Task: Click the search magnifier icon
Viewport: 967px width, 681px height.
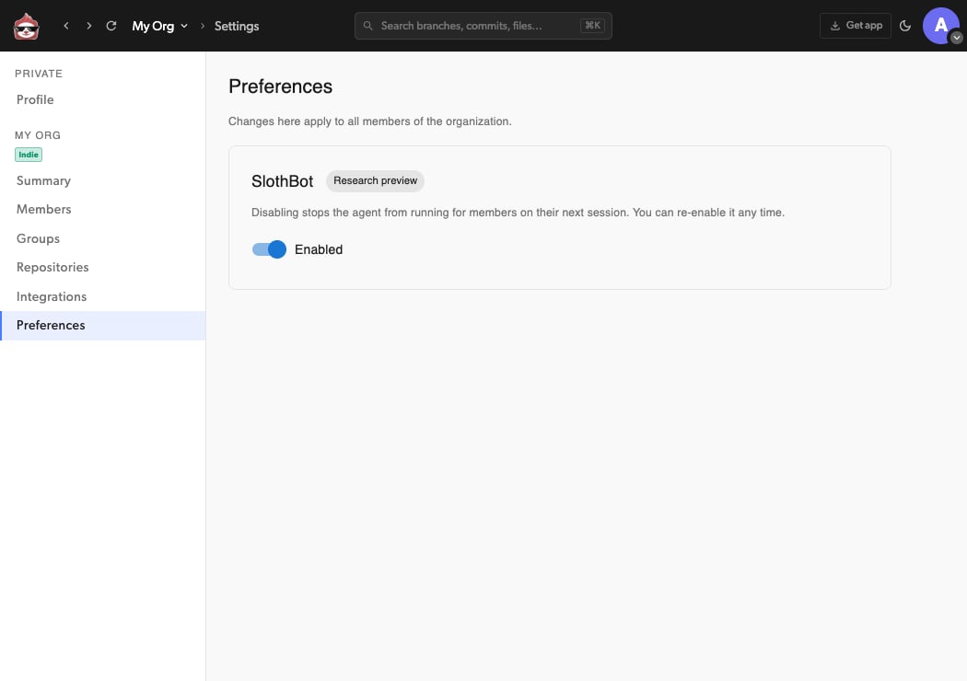Action: [368, 26]
